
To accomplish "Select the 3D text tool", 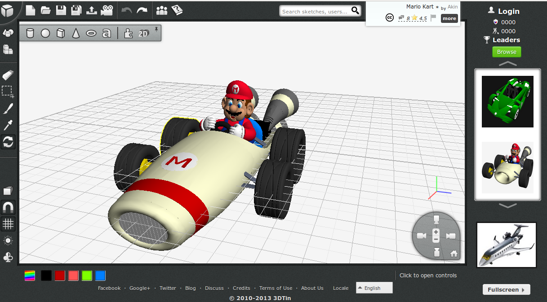I will pyautogui.click(x=107, y=33).
